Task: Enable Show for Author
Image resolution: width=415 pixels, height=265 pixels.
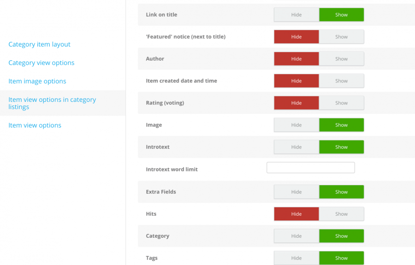Action: pyautogui.click(x=341, y=59)
